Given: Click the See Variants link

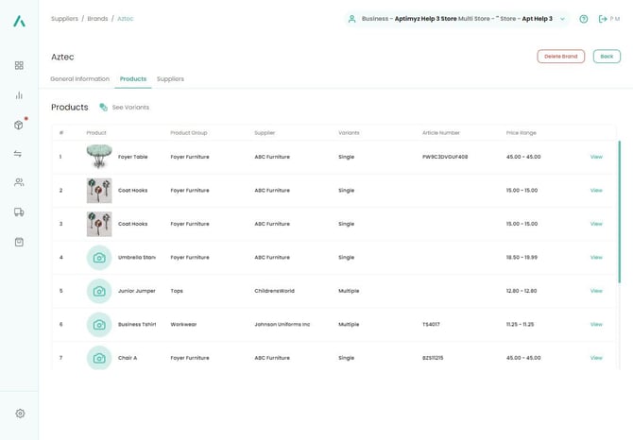Looking at the screenshot, I should 125,108.
